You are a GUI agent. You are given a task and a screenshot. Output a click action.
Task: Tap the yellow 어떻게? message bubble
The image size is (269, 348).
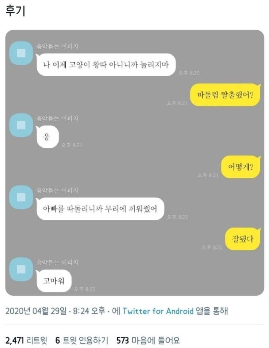coord(241,167)
